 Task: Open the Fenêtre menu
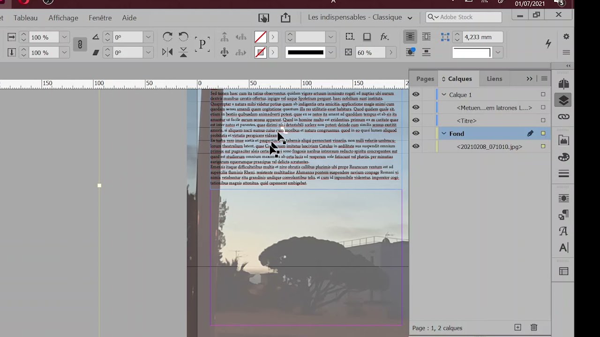click(x=100, y=18)
